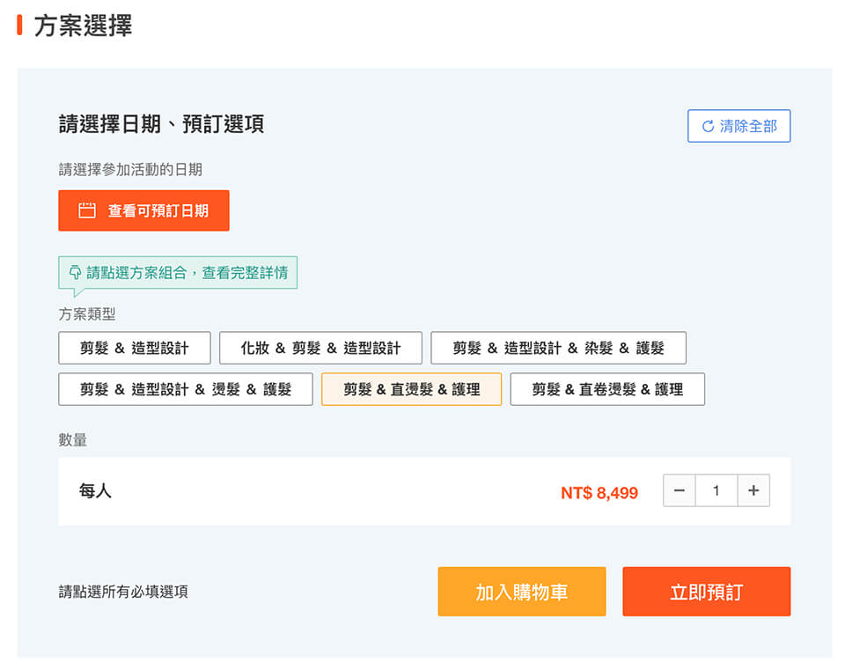Select plan 化妝 & 剪髮 & 造型設計
Image resolution: width=845 pixels, height=670 pixels.
(320, 348)
